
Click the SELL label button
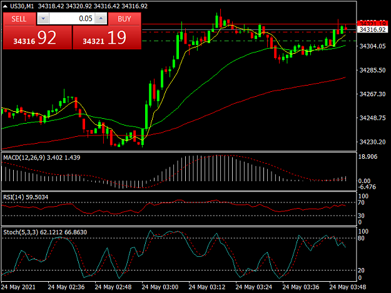click(19, 19)
